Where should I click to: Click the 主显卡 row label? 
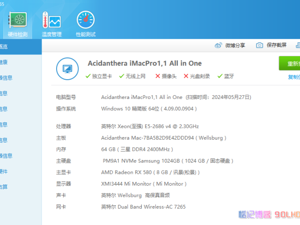point(63,172)
